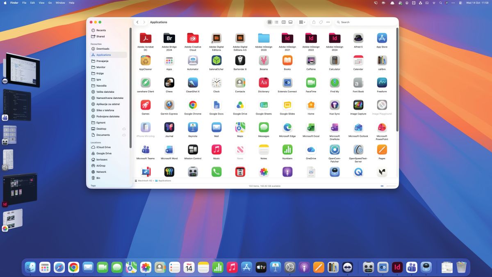Open the Help menu
Screen dimensions: 492x277
pos(72,2)
